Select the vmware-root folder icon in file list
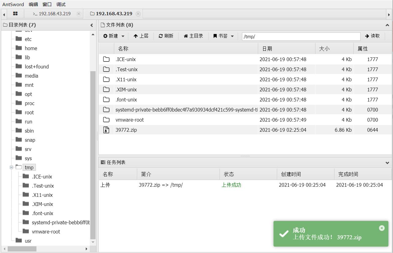This screenshot has width=393, height=253. (106, 120)
